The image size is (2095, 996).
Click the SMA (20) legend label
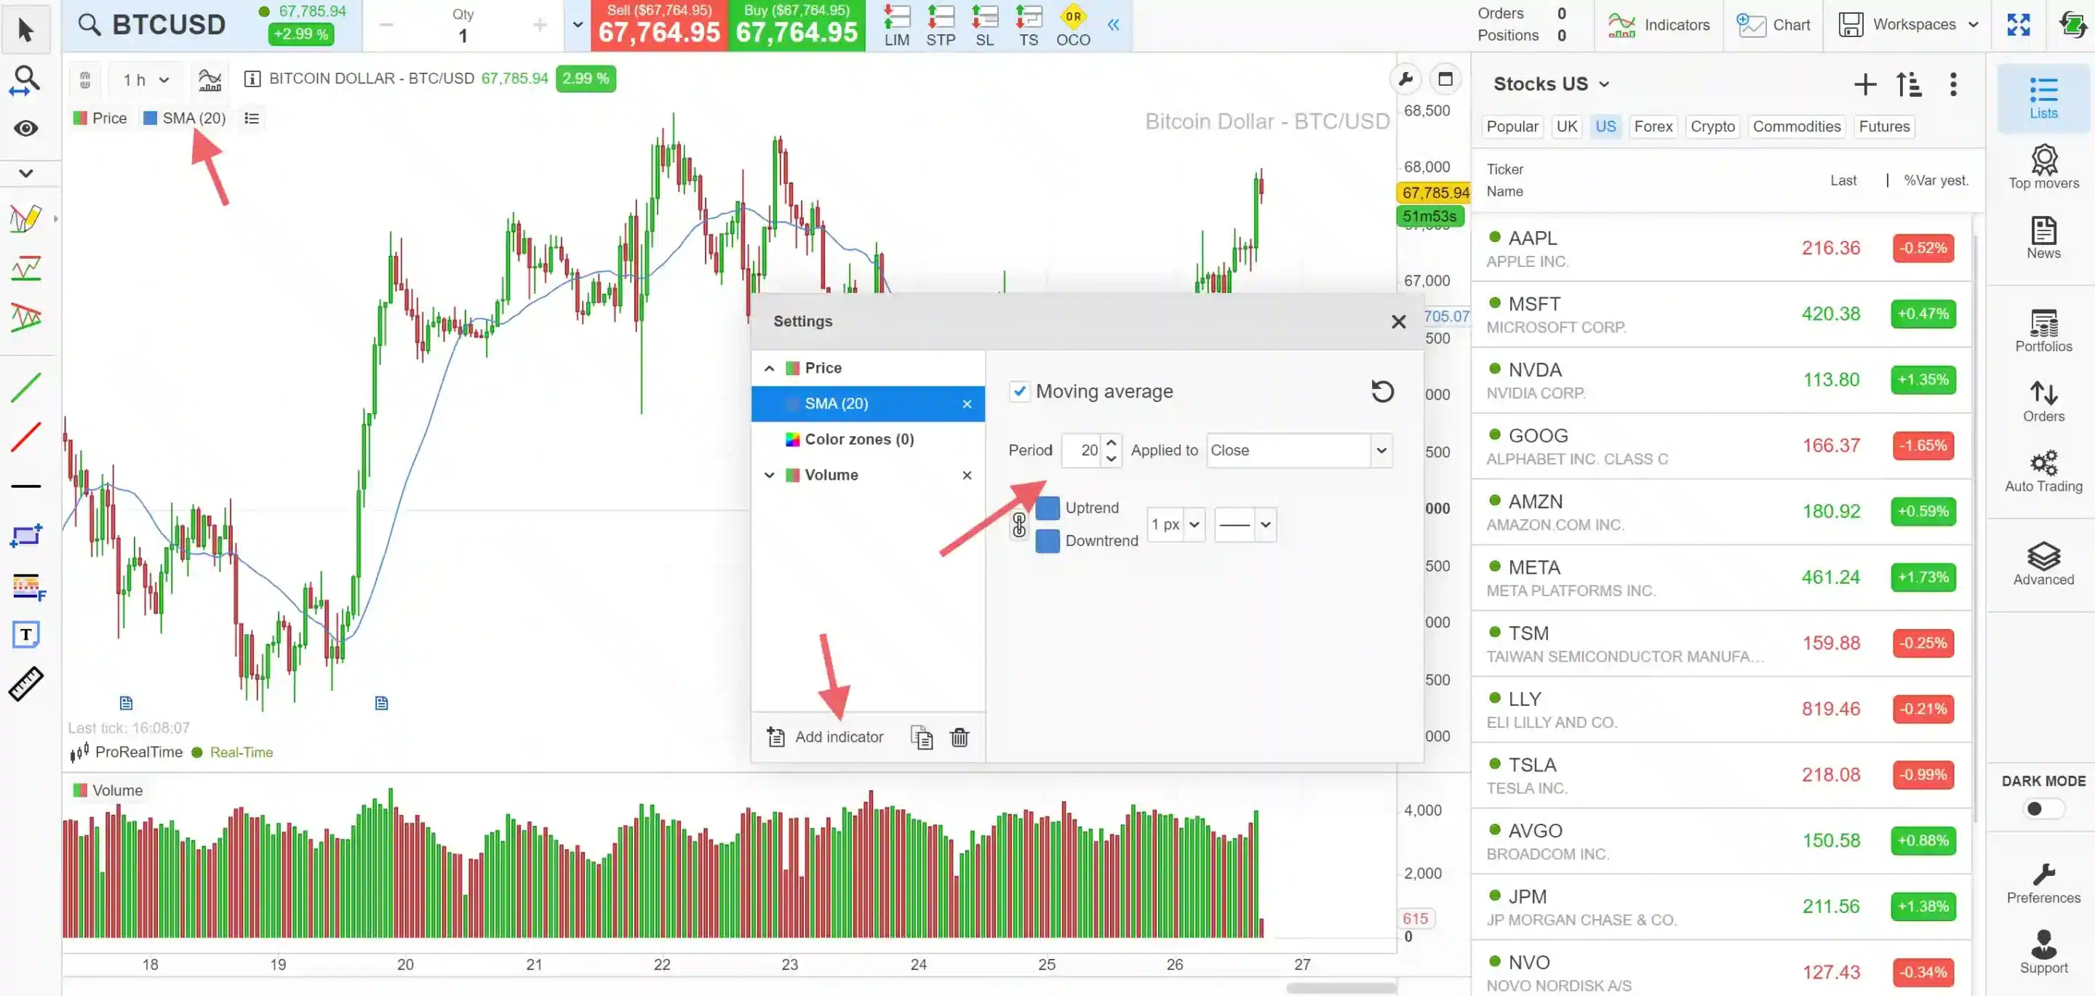click(193, 118)
